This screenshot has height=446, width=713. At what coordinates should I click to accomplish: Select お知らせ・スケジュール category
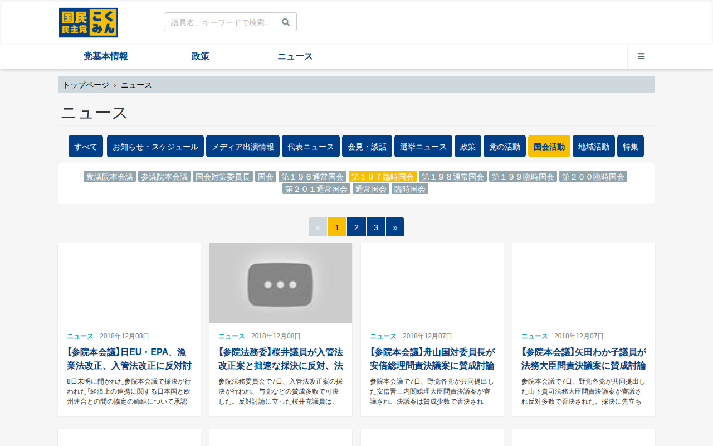click(x=155, y=146)
